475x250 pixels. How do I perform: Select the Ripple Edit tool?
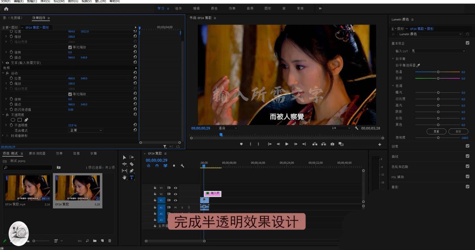coord(124,164)
